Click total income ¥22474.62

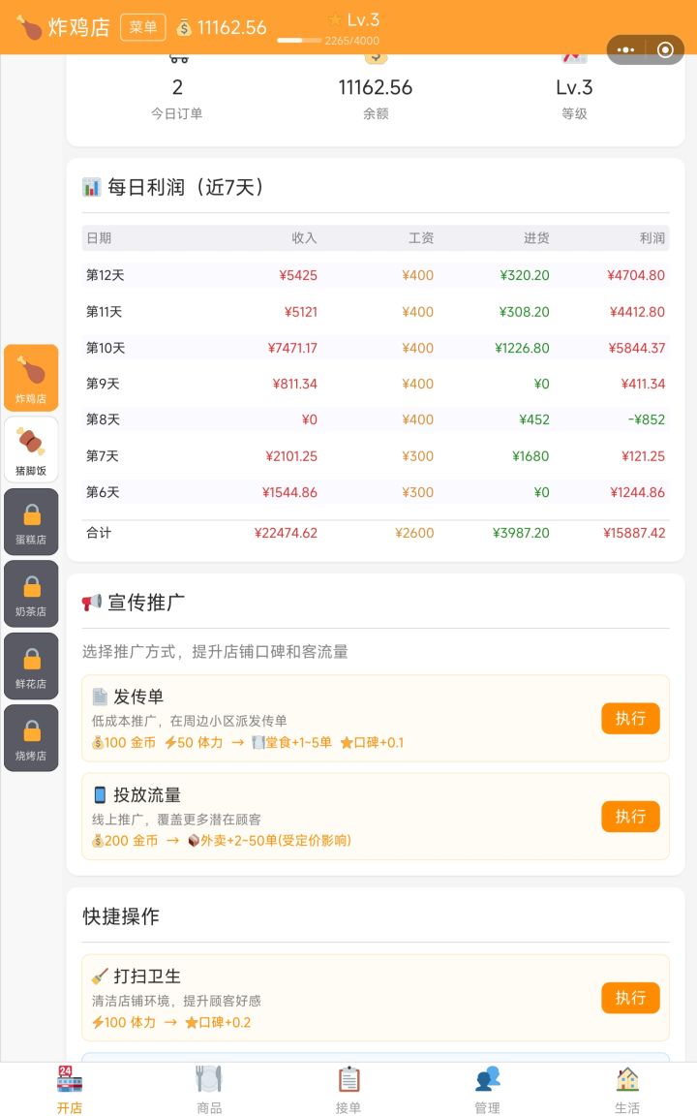286,533
